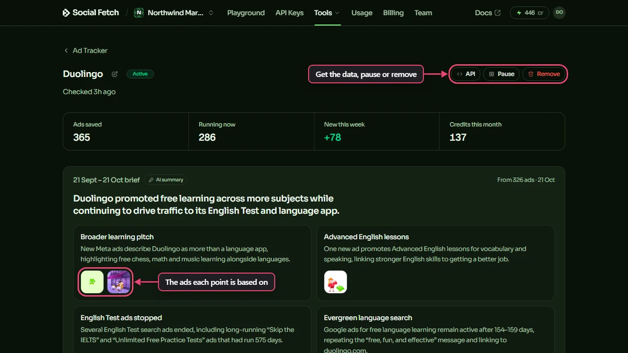The height and width of the screenshot is (353, 628).
Task: Open the API Keys page
Action: [x=289, y=13]
